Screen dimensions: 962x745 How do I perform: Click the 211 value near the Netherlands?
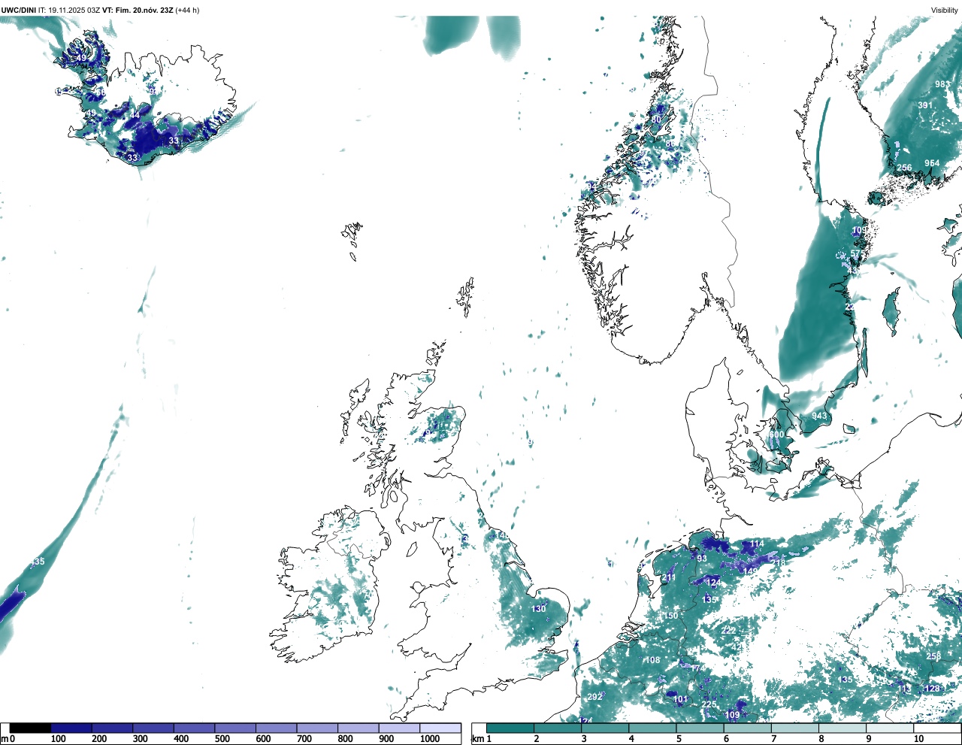(x=669, y=577)
